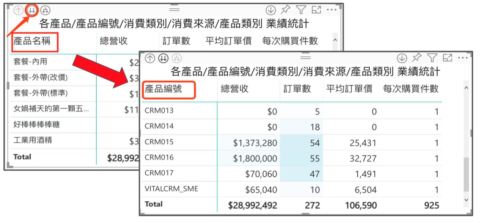Select the VITALCRM_SME row
This screenshot has width=480, height=223.
(x=171, y=189)
